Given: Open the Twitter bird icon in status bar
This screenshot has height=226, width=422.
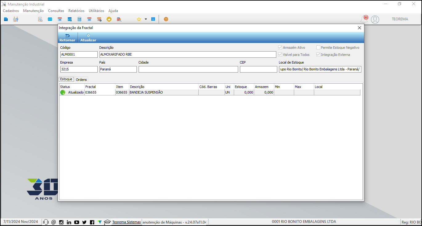Looking at the screenshot, I should pos(84,222).
